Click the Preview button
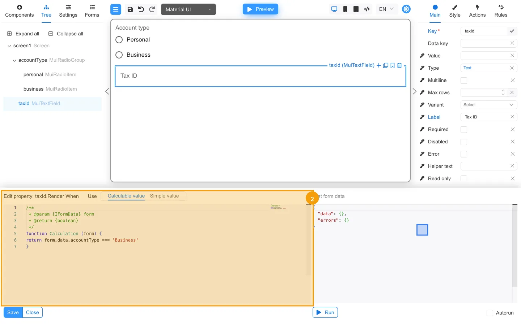 pyautogui.click(x=260, y=9)
